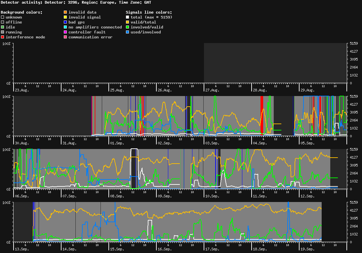Click the '15.Sep.' date label

tap(117, 249)
